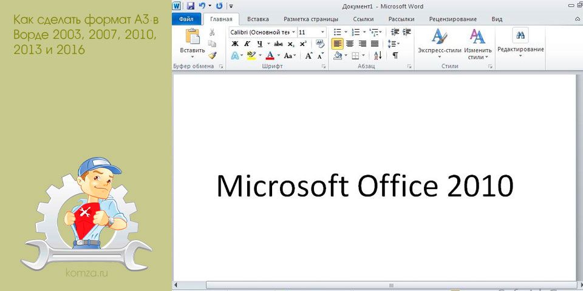Apply borders to paragraph

click(x=355, y=56)
